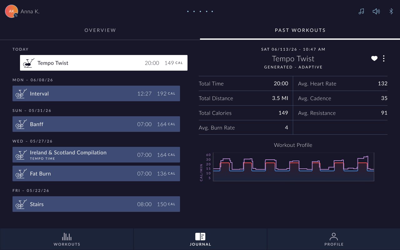The image size is (400, 250).
Task: Click the CAL/MIN axis label
Action: pyautogui.click(x=201, y=172)
